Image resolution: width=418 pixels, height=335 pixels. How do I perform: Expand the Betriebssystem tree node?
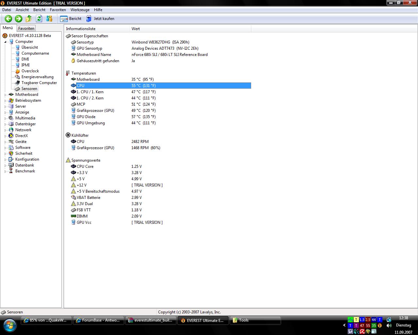[x=5, y=101]
